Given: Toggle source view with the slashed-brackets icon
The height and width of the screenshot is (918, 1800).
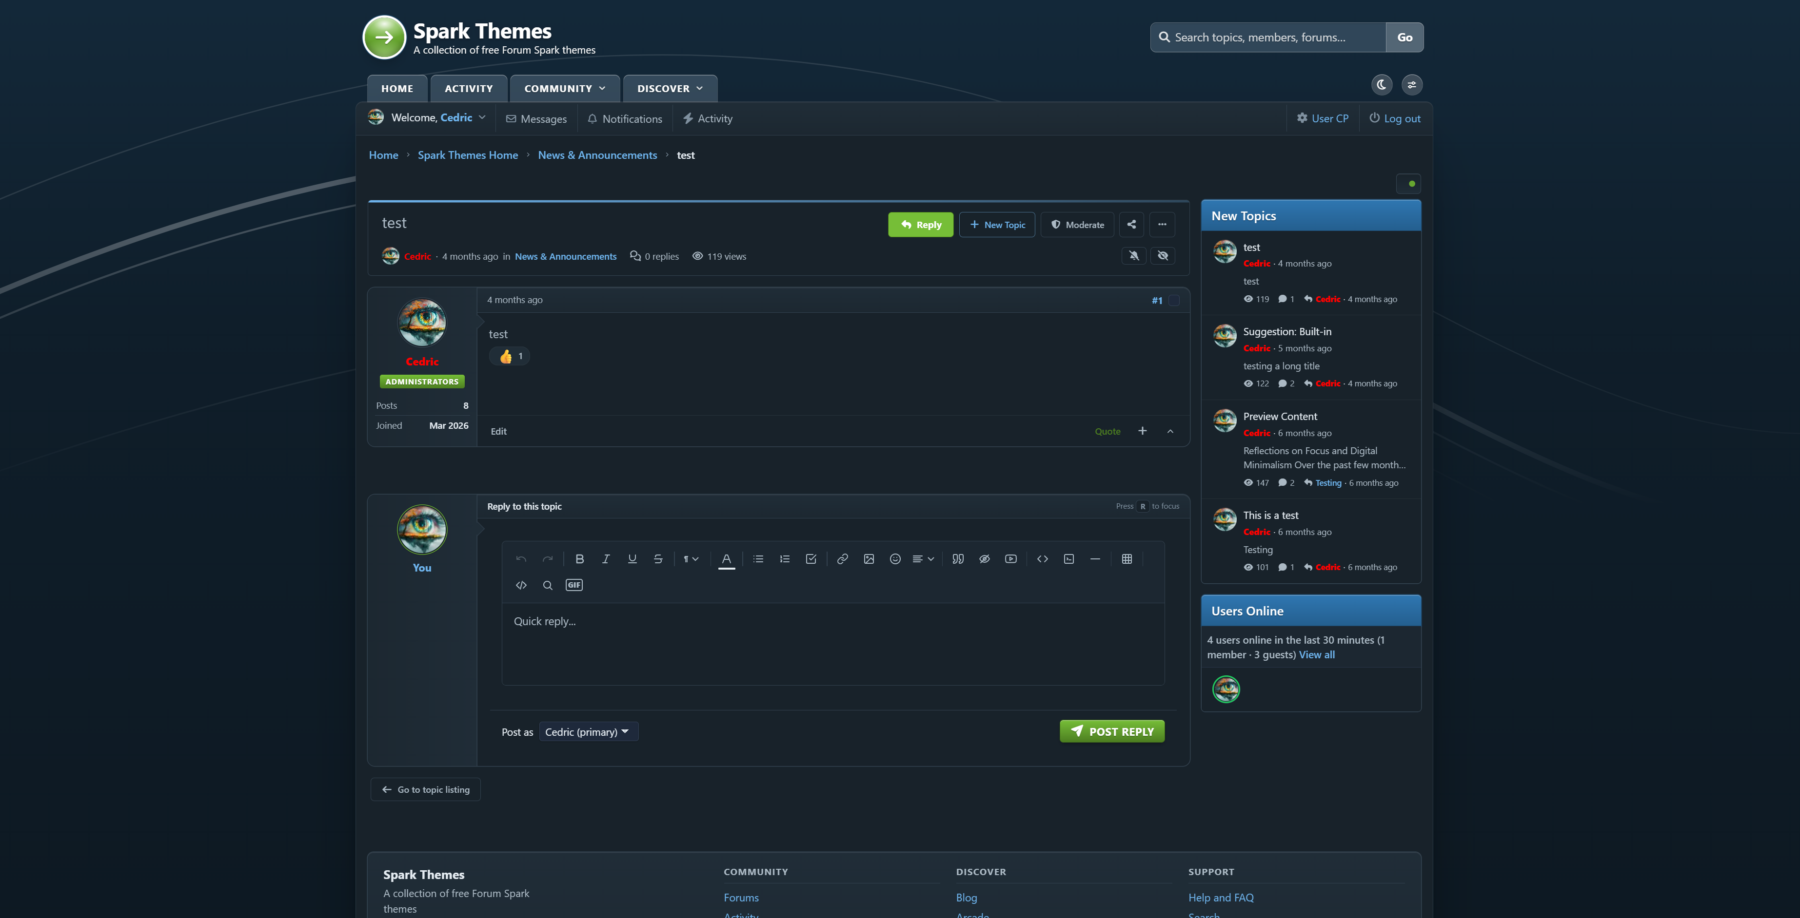Looking at the screenshot, I should pos(521,585).
